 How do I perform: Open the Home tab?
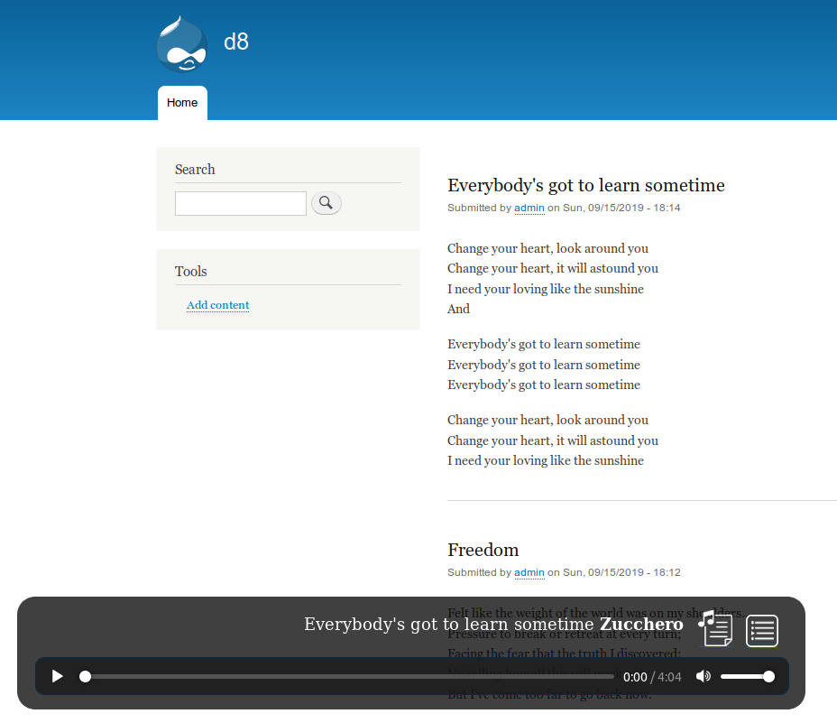[182, 103]
